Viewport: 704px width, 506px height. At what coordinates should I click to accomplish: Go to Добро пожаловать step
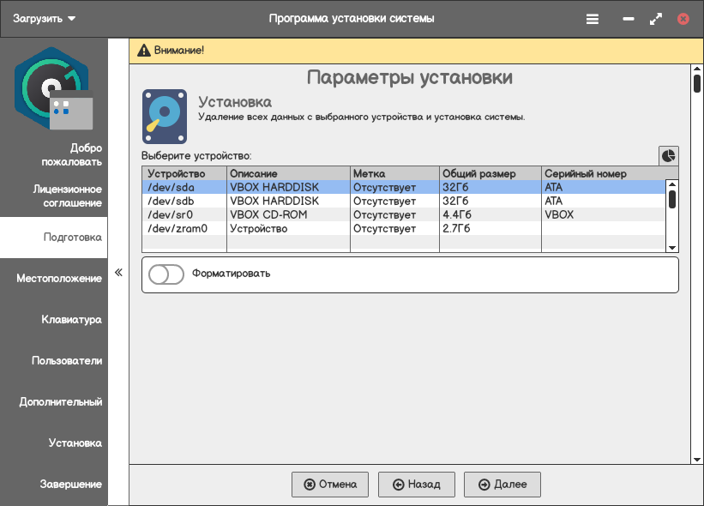pyautogui.click(x=71, y=155)
